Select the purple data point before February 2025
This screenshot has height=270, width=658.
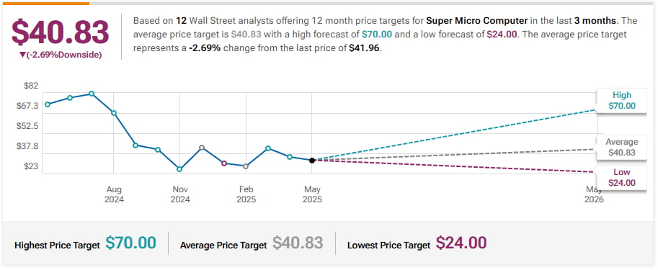(224, 163)
